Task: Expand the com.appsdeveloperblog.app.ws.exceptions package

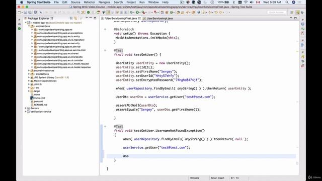Action: pyautogui.click(x=32, y=33)
